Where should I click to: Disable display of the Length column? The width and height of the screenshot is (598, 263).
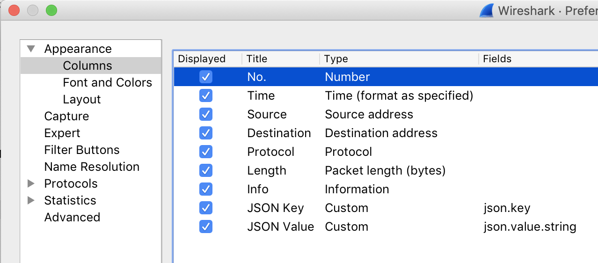coord(206,170)
